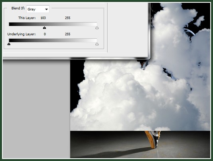
Task: Click the Blend If label
Action: point(18,8)
